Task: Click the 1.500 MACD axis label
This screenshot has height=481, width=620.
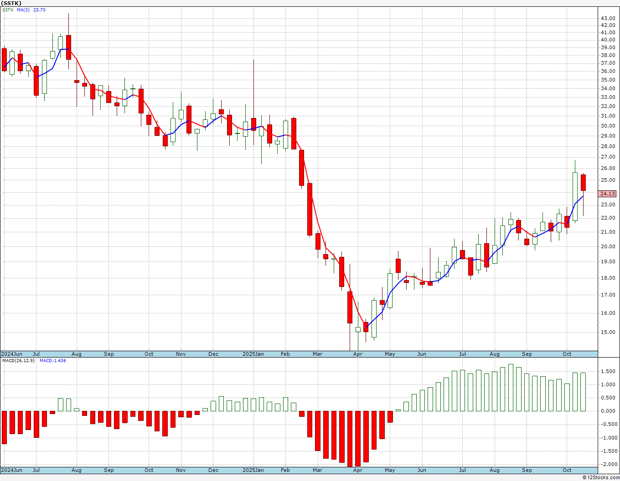Action: pos(609,371)
